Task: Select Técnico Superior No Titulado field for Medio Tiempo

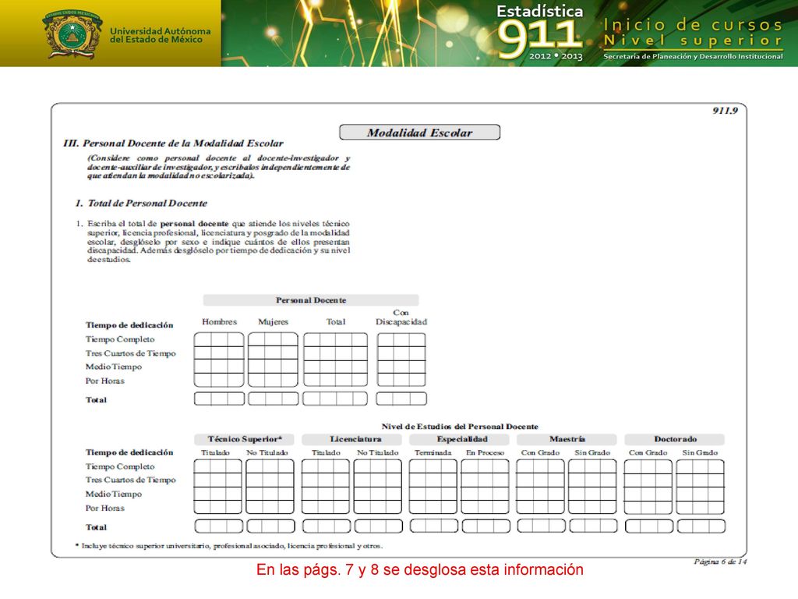Action: [270, 493]
